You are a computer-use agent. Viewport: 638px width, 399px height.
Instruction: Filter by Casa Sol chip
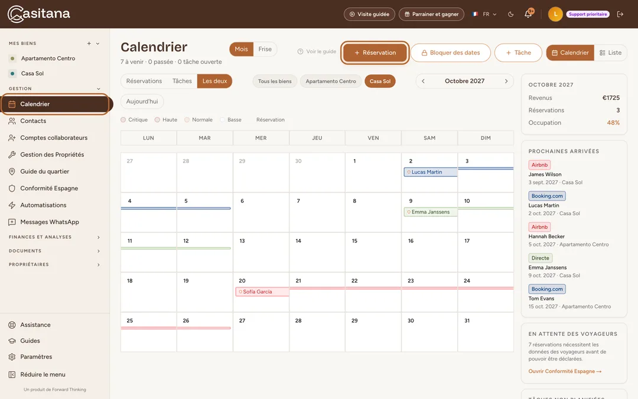(x=380, y=81)
